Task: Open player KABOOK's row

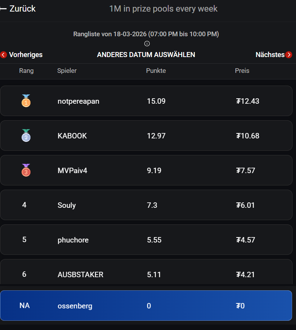Action: (146, 136)
